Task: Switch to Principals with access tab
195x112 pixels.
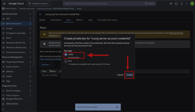Action: (107, 20)
